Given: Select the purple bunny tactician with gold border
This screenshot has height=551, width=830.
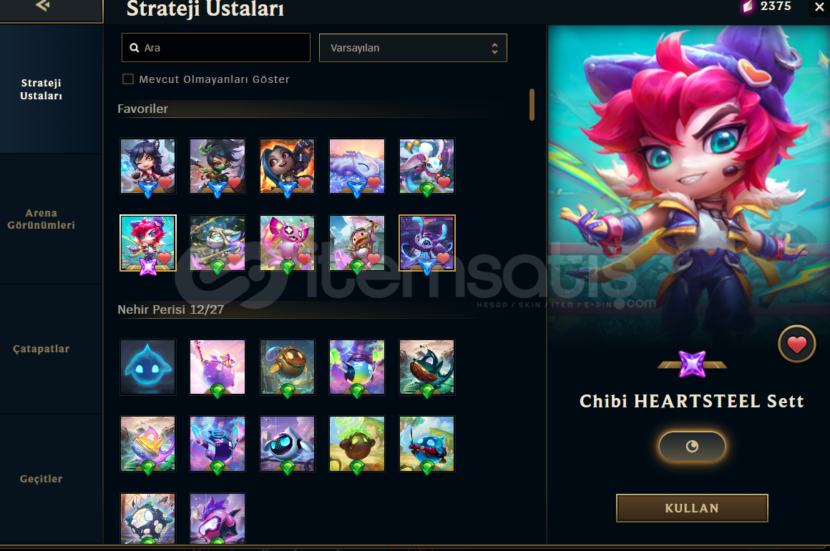Looking at the screenshot, I should [x=427, y=243].
